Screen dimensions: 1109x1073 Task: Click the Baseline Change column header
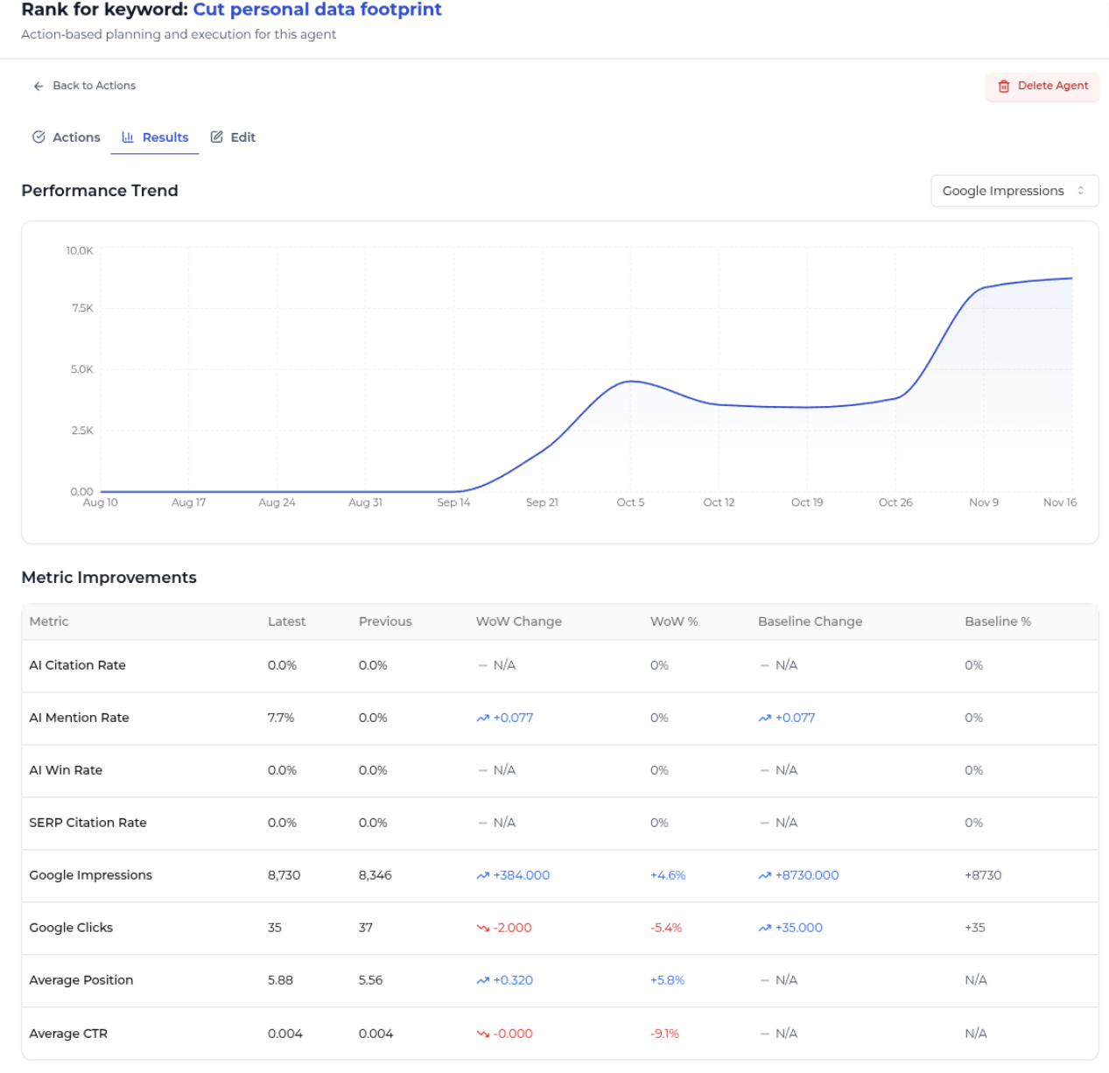(x=811, y=621)
